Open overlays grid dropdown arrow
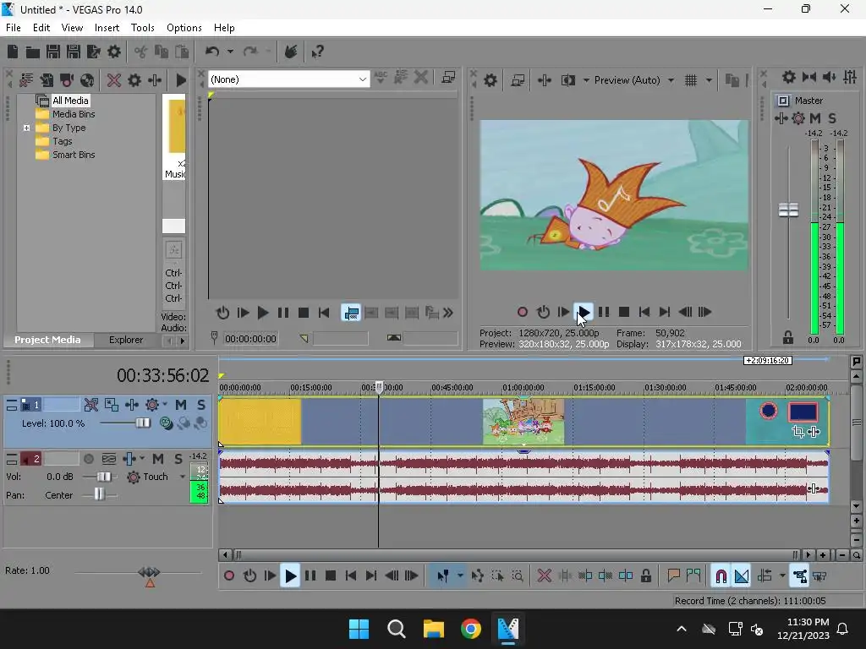Screen dimensions: 866x649 tap(709, 80)
